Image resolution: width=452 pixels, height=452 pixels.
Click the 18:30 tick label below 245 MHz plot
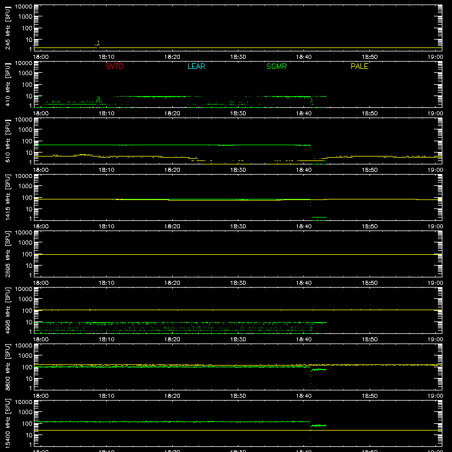(x=238, y=57)
